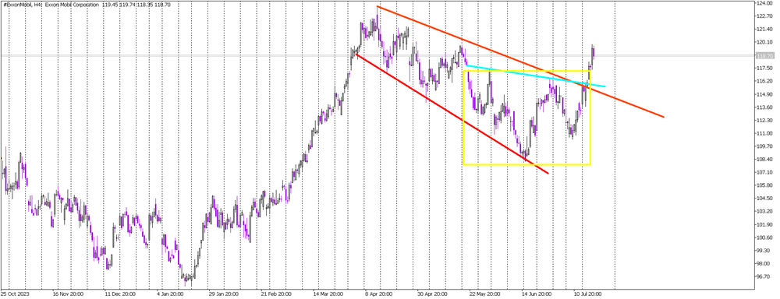
Task: Click the 105.80 price axis label
Action: tap(764, 185)
